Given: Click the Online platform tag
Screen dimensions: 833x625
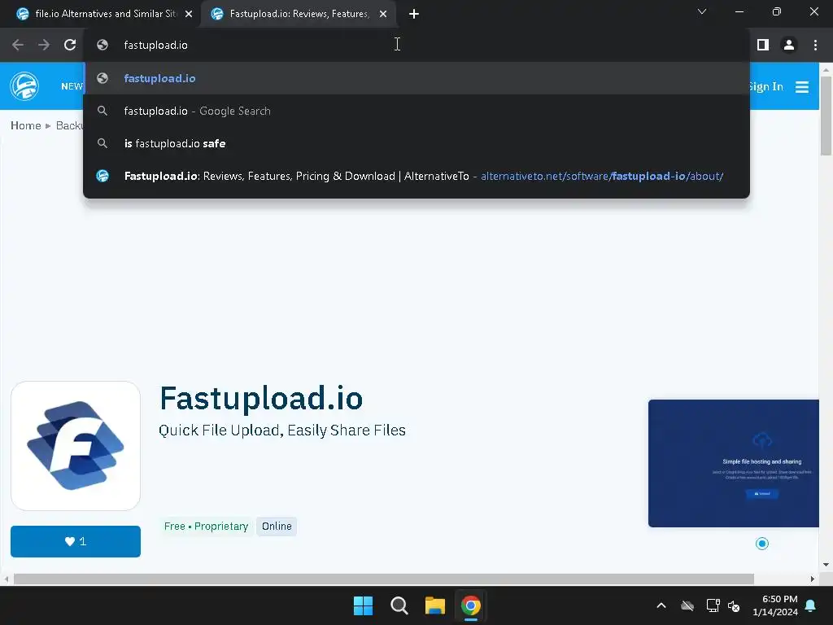Looking at the screenshot, I should coord(277,527).
